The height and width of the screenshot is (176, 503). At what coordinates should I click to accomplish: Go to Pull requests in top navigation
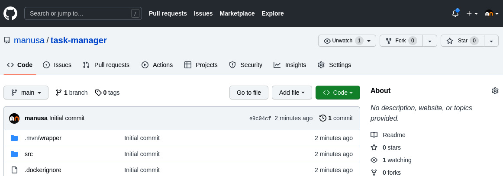click(168, 13)
